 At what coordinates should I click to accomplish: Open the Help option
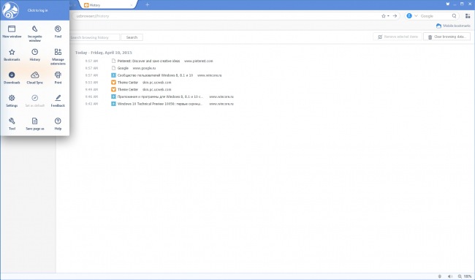click(x=58, y=124)
